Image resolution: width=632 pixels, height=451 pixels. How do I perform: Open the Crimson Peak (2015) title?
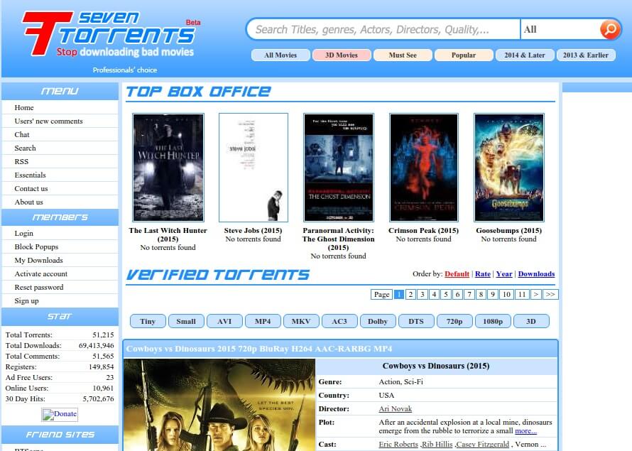click(424, 231)
